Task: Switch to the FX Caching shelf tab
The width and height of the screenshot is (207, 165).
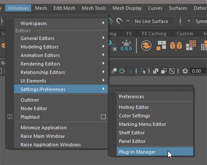Action: tap(154, 34)
